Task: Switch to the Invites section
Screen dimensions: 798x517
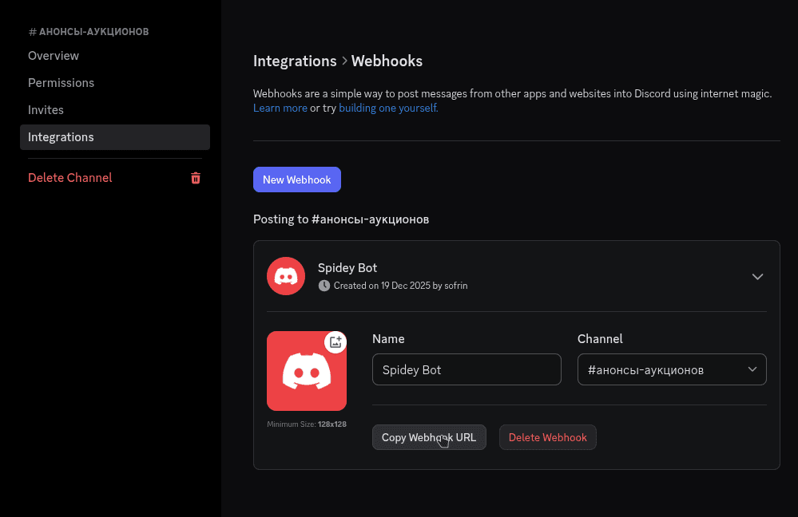Action: pyautogui.click(x=46, y=110)
